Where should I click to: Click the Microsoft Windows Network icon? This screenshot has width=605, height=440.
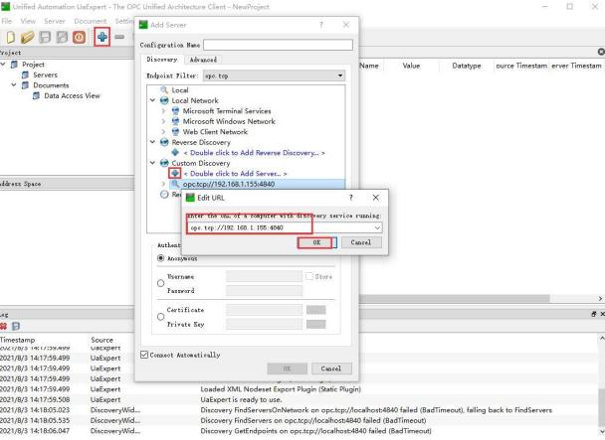(x=175, y=121)
